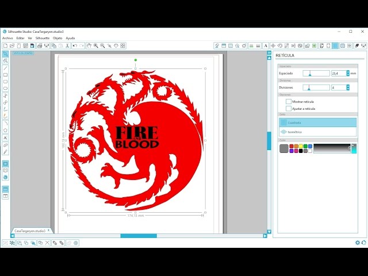Viewport: 368px width, 276px height.
Task: Select the Rounded Rectangle tool
Action: click(x=5, y=82)
